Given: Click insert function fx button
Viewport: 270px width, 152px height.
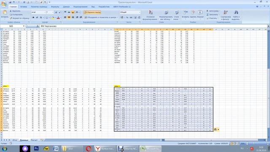Looking at the screenshot, I should tap(38, 26).
